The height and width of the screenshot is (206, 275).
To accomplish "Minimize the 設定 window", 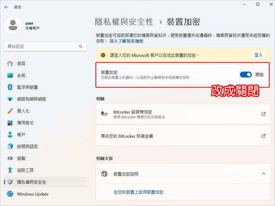I will tap(244, 4).
